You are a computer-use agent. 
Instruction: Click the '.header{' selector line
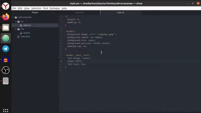pyautogui.click(x=70, y=31)
